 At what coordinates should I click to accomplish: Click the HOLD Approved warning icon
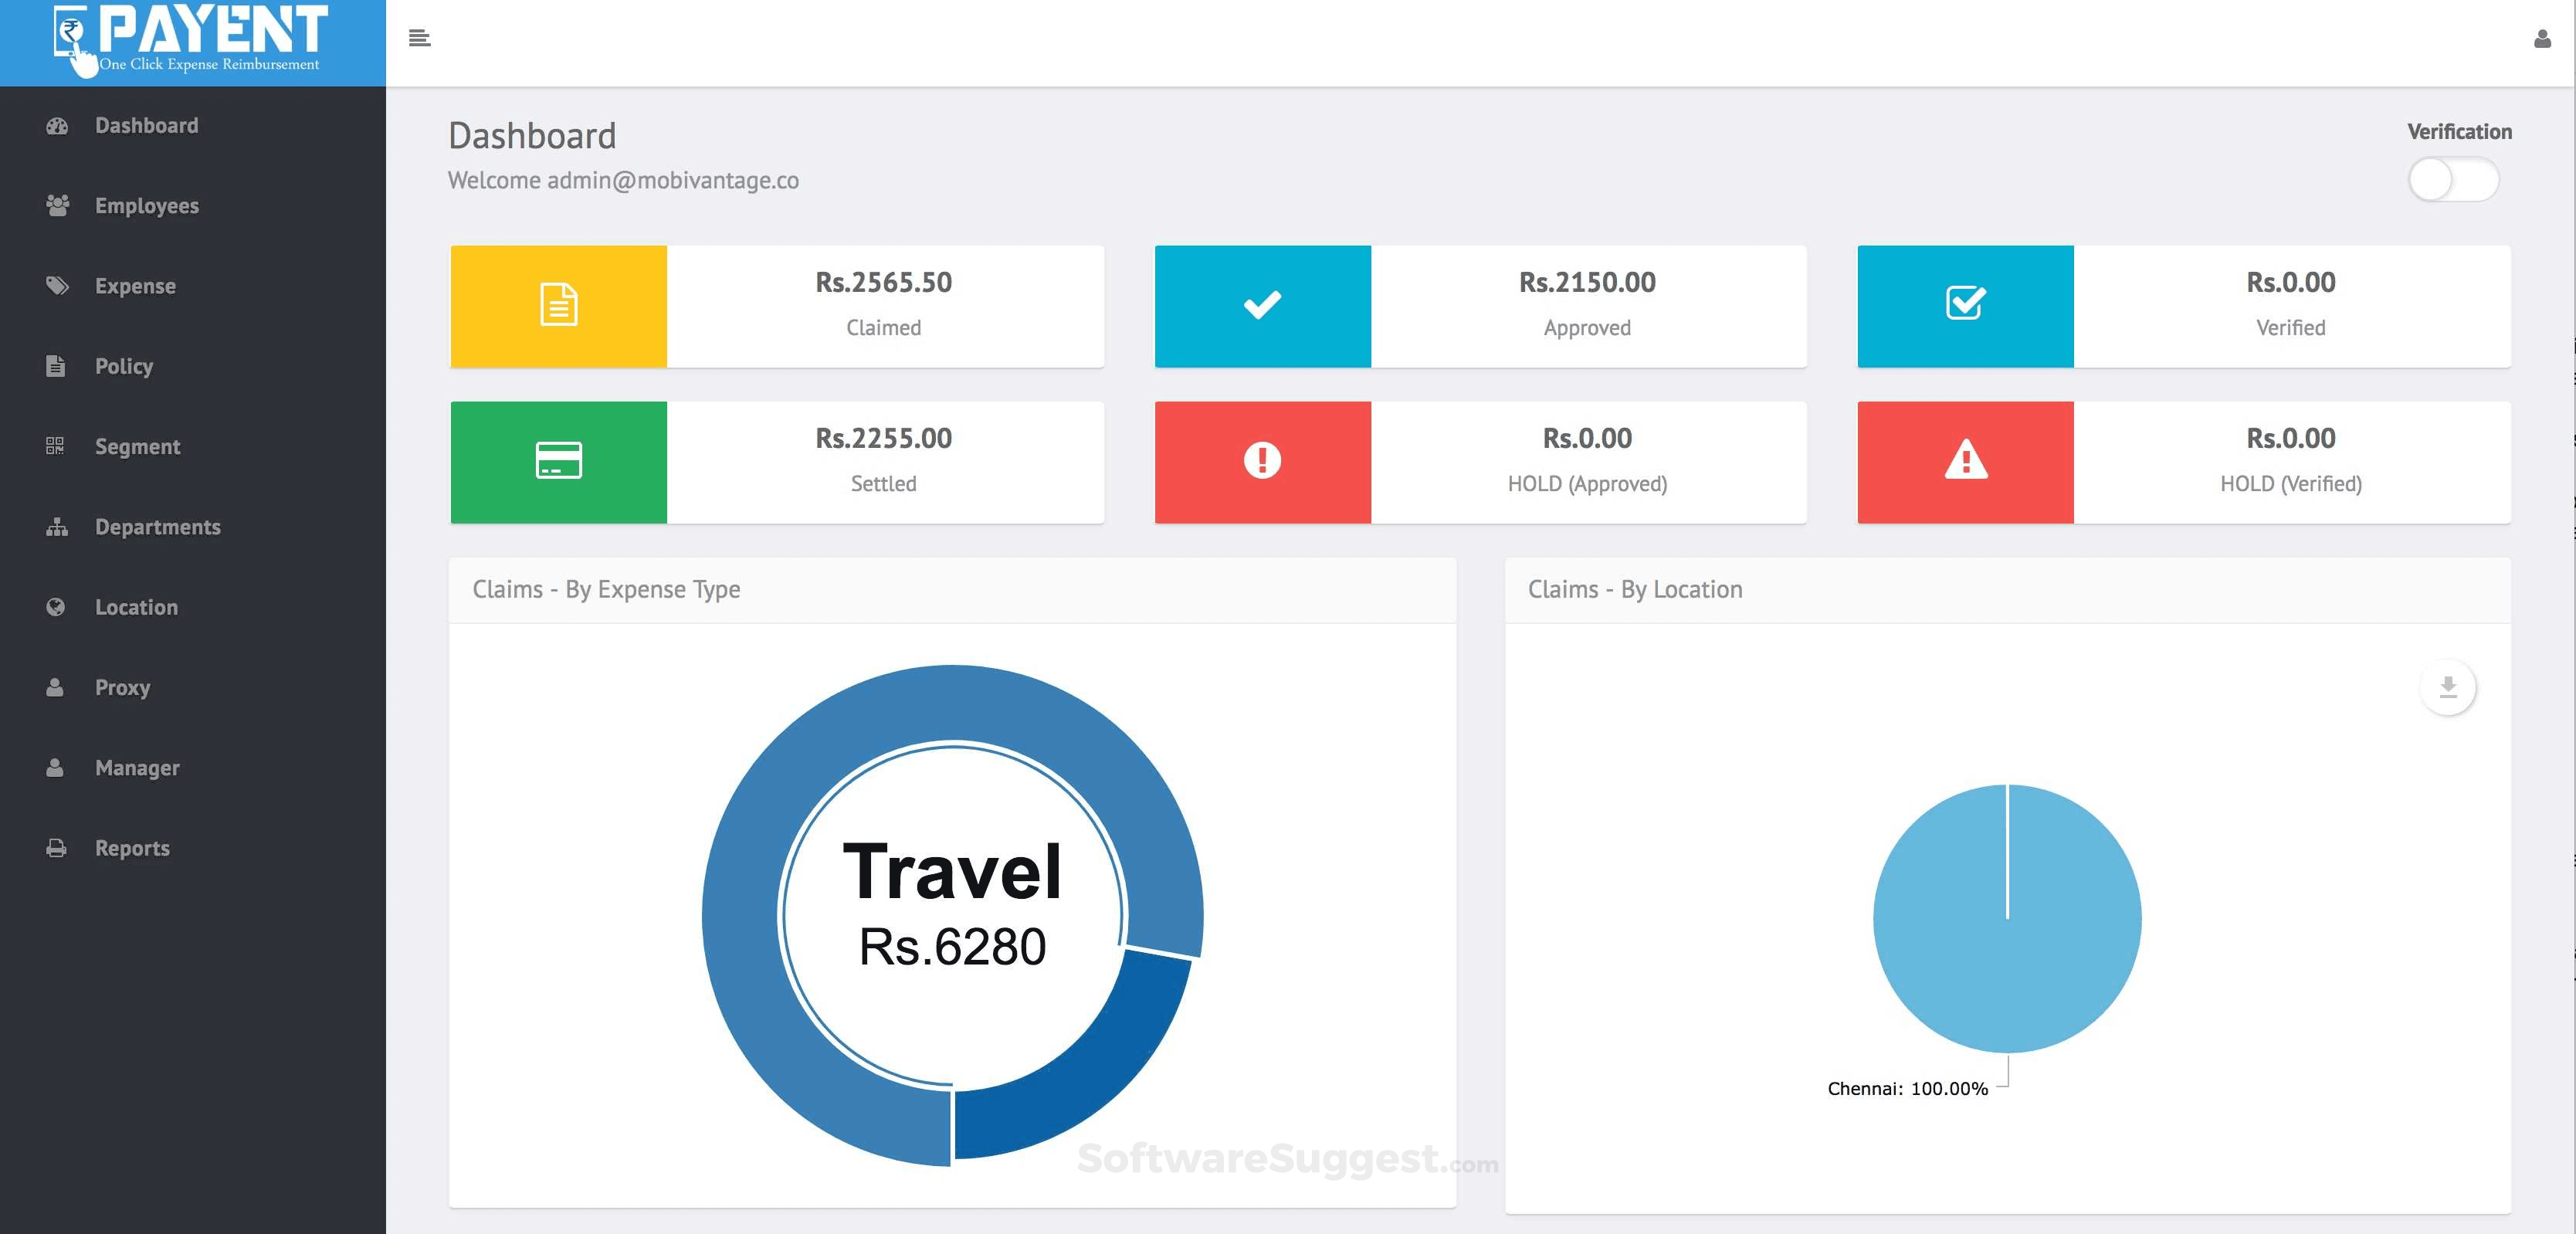[1262, 461]
